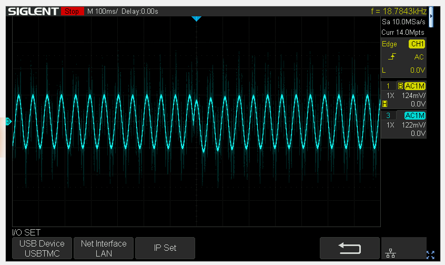Image resolution: width=445 pixels, height=265 pixels.
Task: Click the I/O SET menu title
Action: [26, 232]
